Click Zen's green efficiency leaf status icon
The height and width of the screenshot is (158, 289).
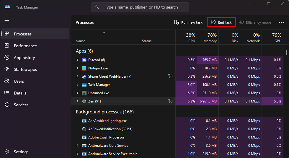tap(170, 101)
